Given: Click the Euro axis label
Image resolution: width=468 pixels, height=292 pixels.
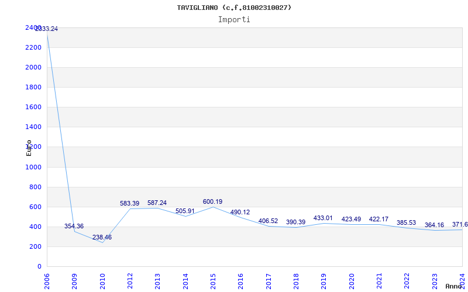Looking at the screenshot, I should click(29, 148).
